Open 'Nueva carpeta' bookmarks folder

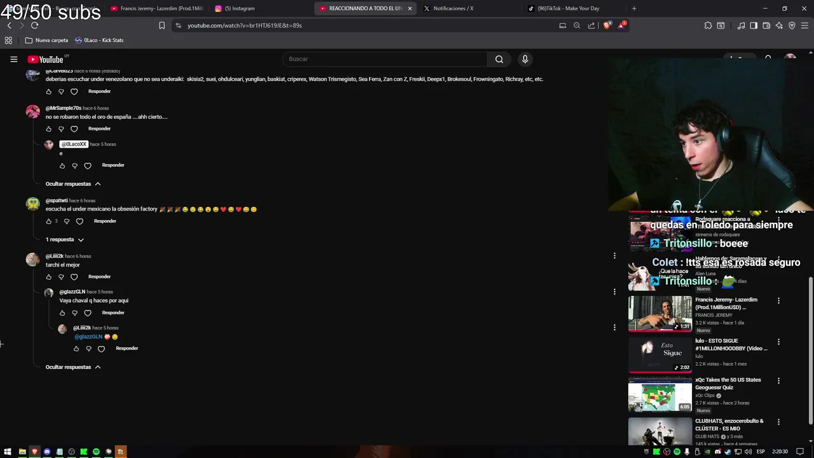pos(46,40)
